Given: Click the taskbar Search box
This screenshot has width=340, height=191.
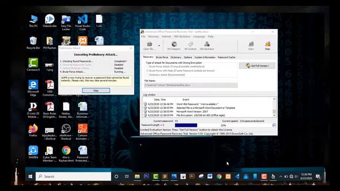Looking at the screenshot, I should (73, 177).
